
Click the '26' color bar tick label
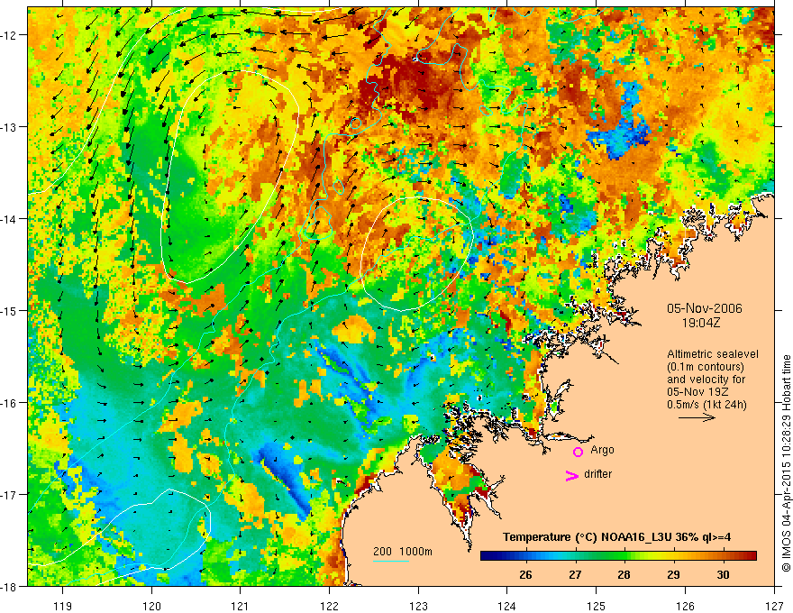click(525, 574)
